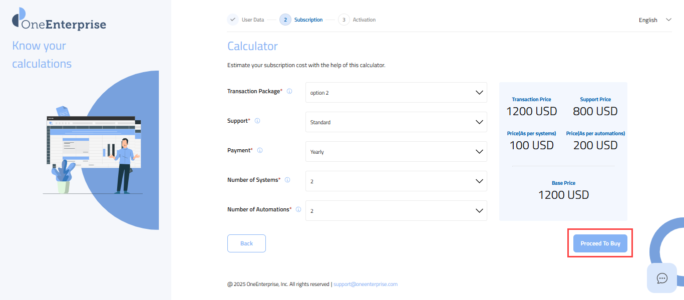Change the English language selector

654,20
